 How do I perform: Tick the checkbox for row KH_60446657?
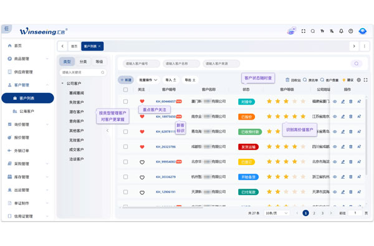[x=125, y=102]
